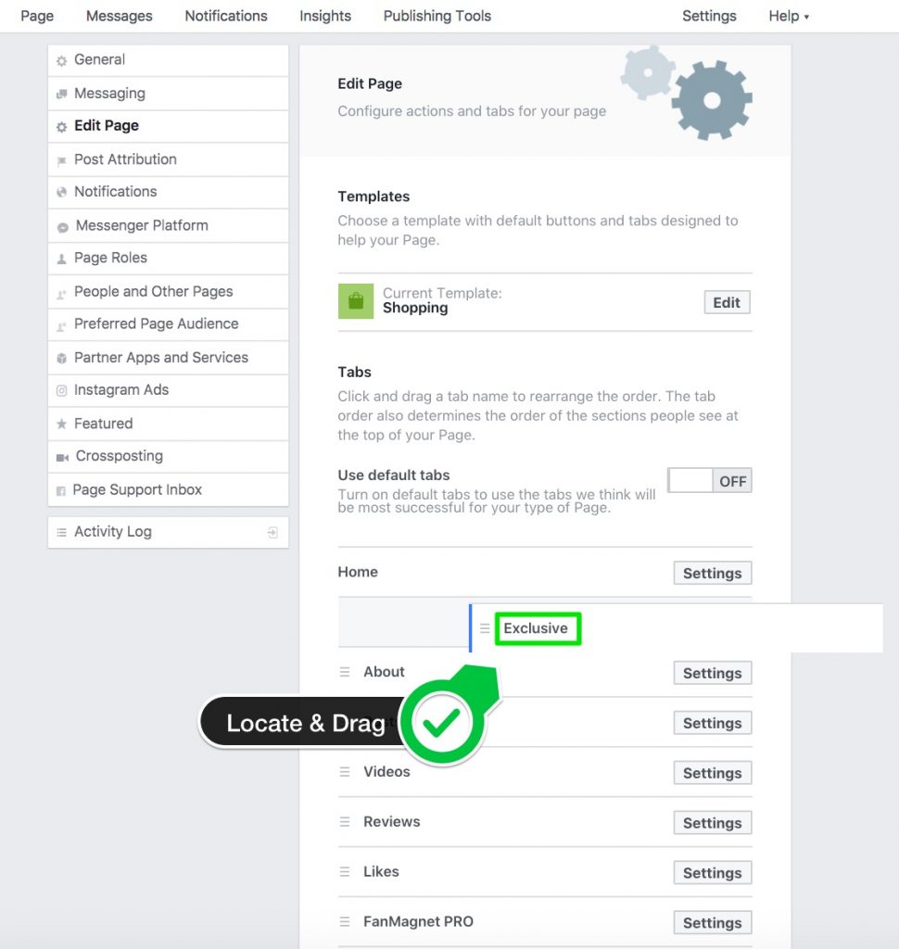Image resolution: width=899 pixels, height=949 pixels.
Task: Click the exit arrow icon in Activity Log
Action: click(x=272, y=533)
